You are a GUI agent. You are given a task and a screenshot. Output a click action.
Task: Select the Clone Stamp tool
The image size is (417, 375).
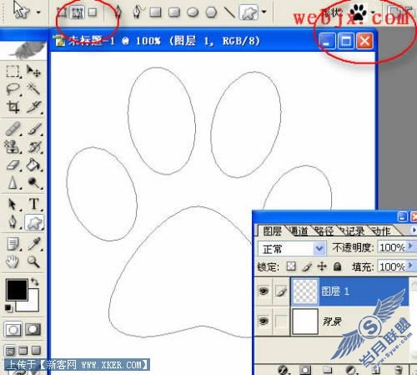[x=13, y=147]
